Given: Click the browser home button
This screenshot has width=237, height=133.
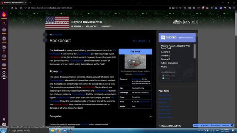Looking at the screenshot, I should (x=16, y=8).
